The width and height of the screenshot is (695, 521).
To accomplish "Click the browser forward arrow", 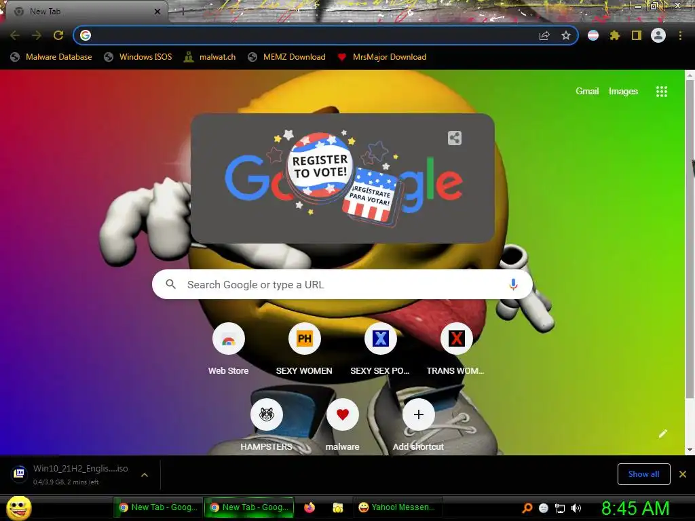I will (37, 35).
